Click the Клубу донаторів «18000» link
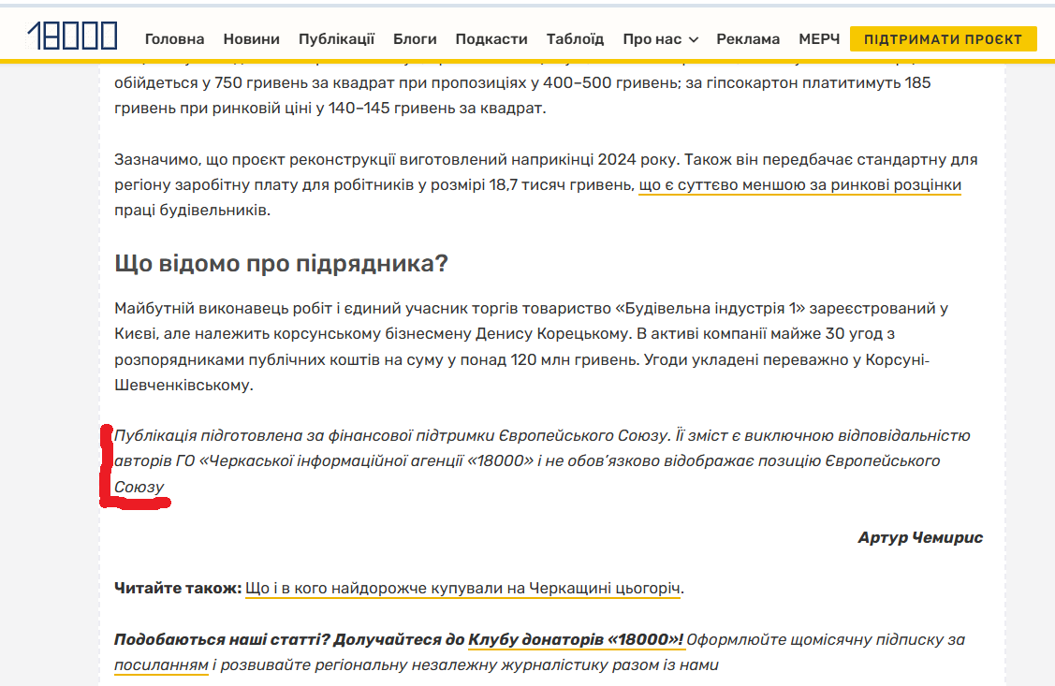This screenshot has width=1055, height=686. tap(576, 640)
